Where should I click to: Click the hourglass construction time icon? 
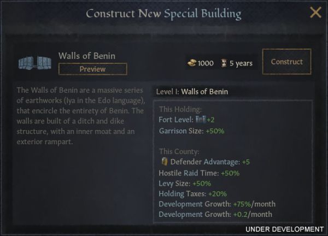(224, 63)
